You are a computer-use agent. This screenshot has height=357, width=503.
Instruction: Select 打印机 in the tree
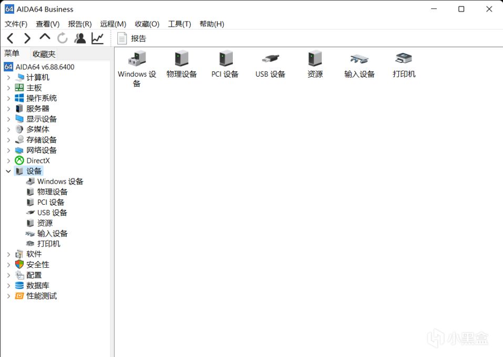pos(48,244)
